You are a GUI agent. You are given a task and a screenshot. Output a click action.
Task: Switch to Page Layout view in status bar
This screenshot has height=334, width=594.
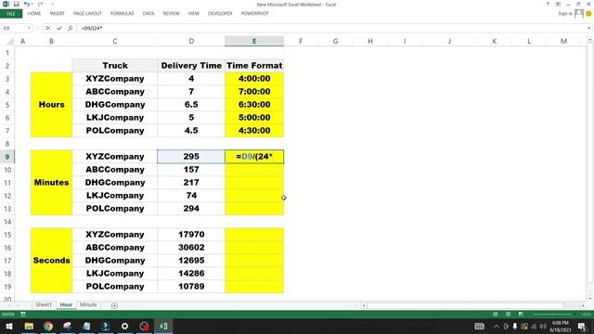(508, 314)
